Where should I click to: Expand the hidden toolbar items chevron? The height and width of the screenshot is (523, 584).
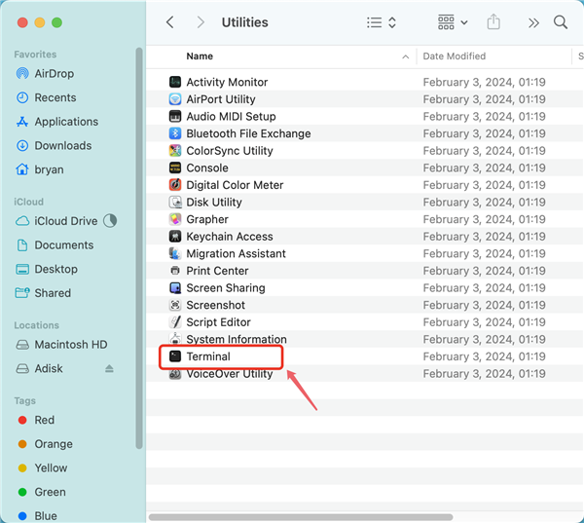tap(533, 22)
